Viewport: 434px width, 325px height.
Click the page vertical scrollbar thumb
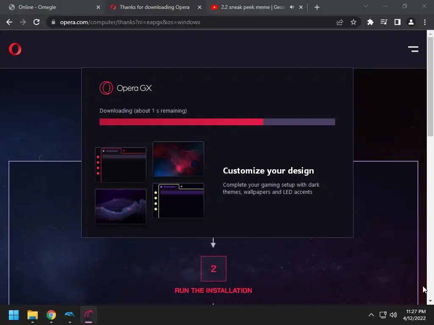point(430,86)
